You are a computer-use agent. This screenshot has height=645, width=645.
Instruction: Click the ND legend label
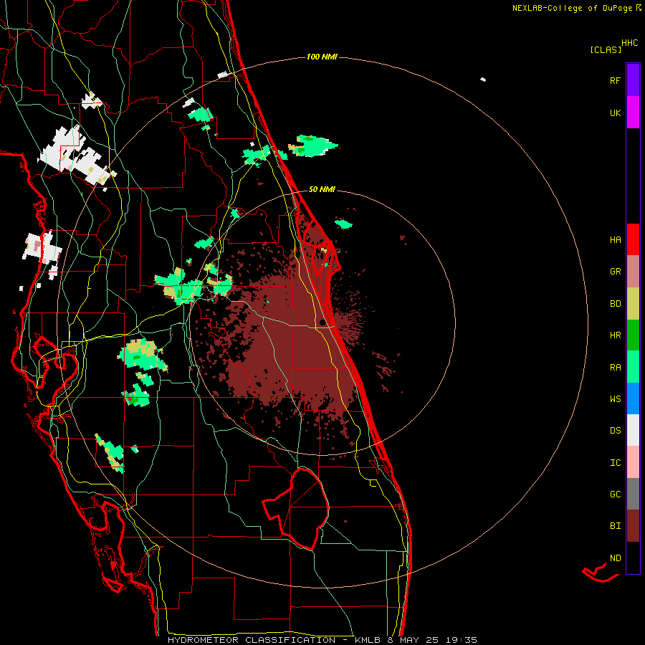coord(615,558)
